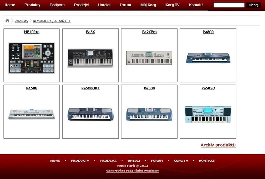Open the Pa500ORT product title link
This screenshot has width=265, height=179.
point(90,88)
